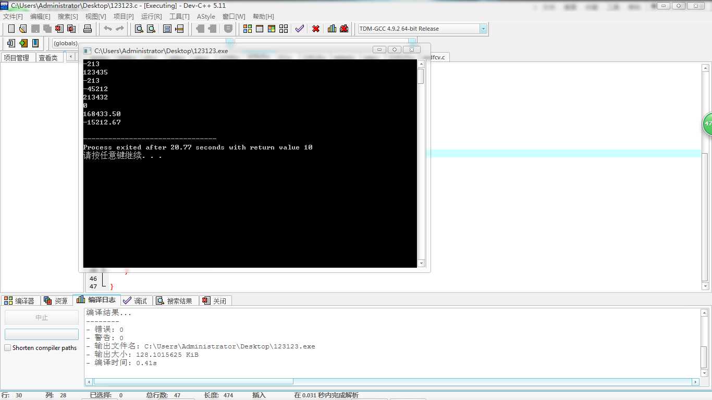Click the console window vertical scrollbar thumb

pos(421,76)
